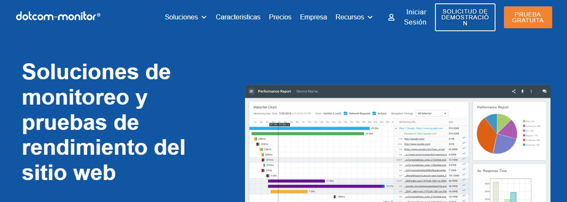Click the chat comments icon in report header
The image size is (567, 202).
pyautogui.click(x=545, y=91)
